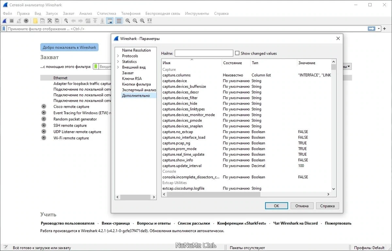
Task: Open the Чат Wireshark на Discord link
Action: coord(295,223)
